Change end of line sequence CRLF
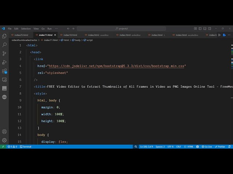This screenshot has width=233, height=174. [x=178, y=146]
